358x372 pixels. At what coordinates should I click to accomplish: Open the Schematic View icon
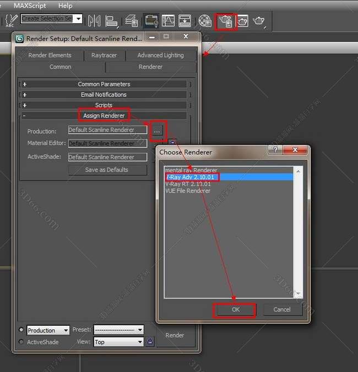pyautogui.click(x=185, y=21)
